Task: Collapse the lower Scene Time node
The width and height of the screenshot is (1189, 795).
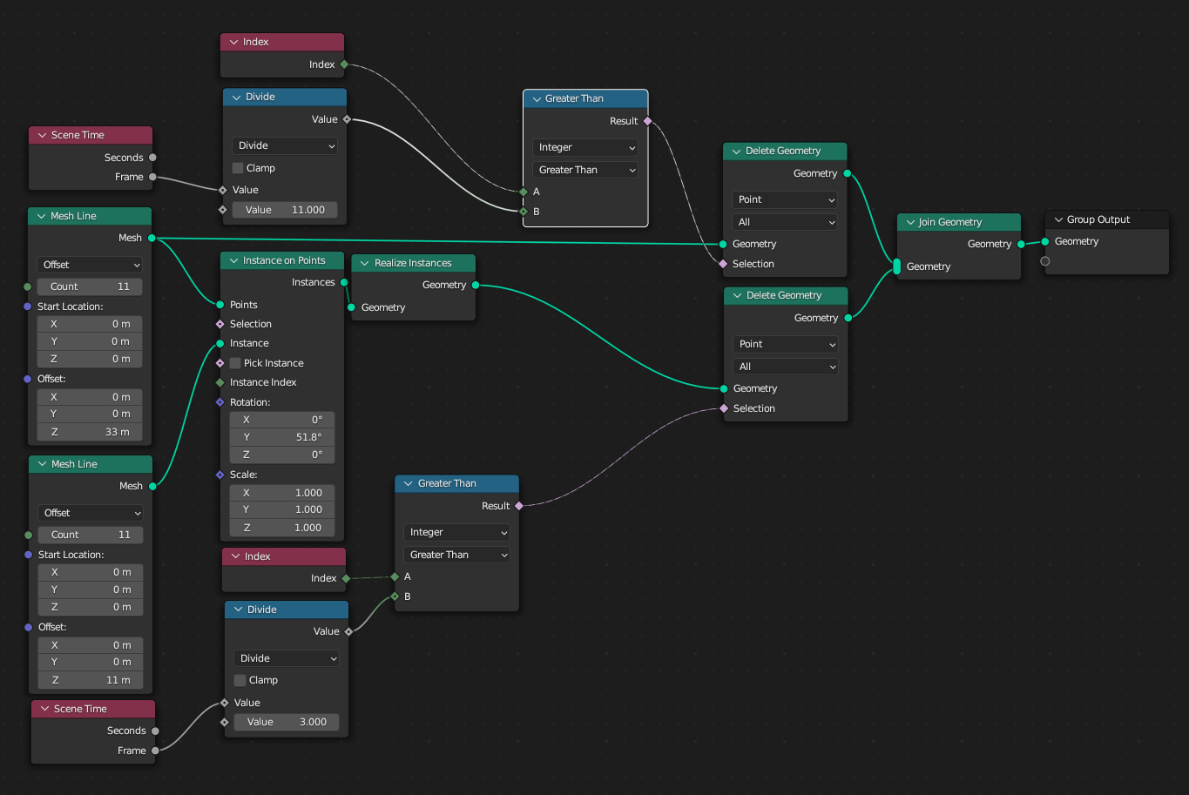Action: coord(44,709)
